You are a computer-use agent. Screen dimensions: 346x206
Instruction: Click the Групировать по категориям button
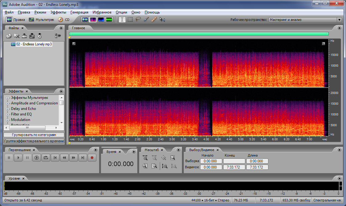[x=34, y=135]
